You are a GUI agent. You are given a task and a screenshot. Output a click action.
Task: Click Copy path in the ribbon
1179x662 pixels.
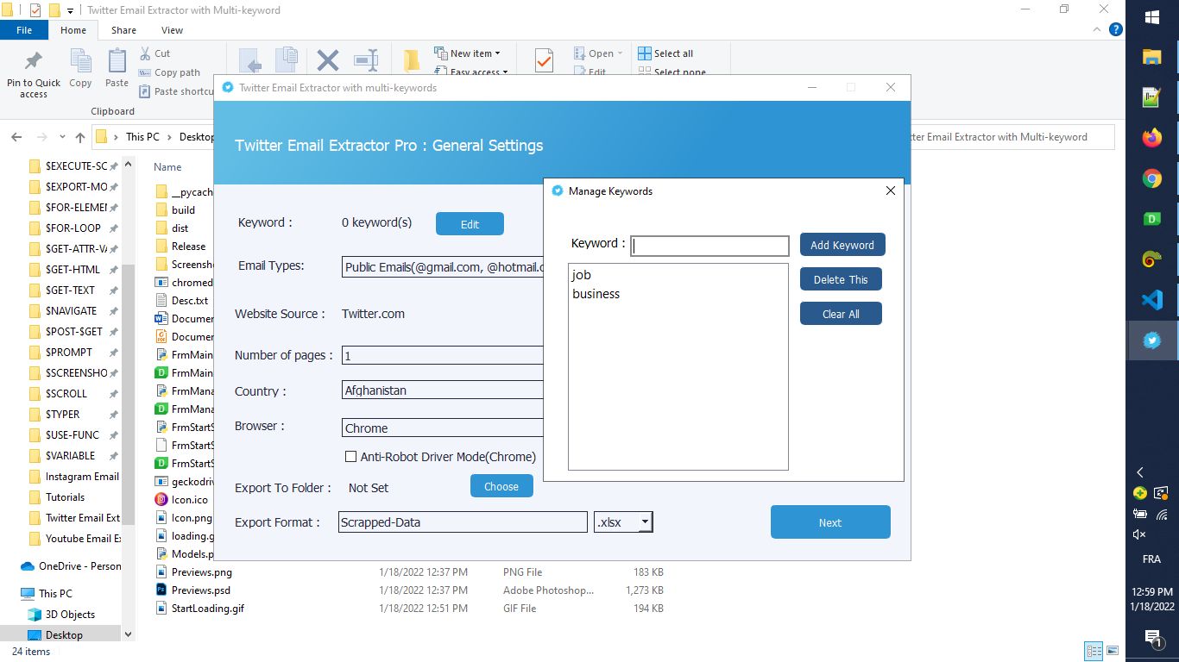tap(169, 72)
